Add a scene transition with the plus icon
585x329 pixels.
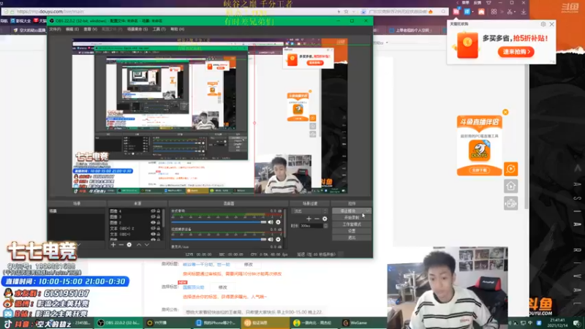click(309, 219)
